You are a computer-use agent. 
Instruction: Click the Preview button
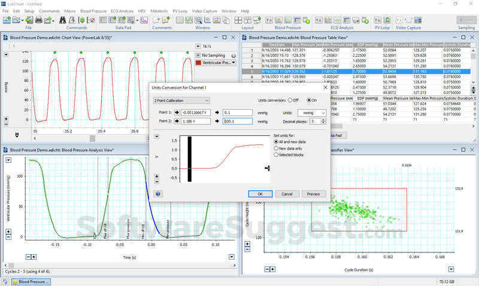[x=313, y=194]
